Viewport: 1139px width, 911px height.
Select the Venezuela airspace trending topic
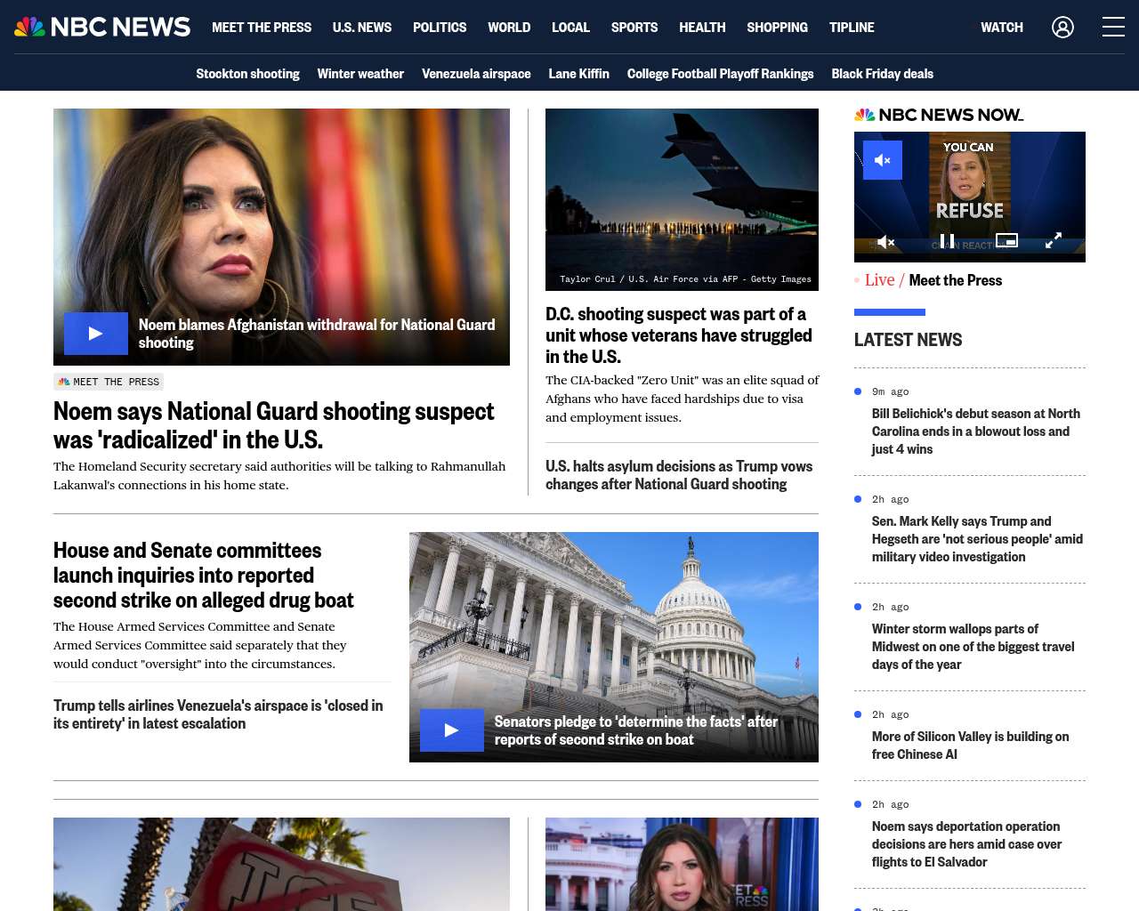point(476,74)
